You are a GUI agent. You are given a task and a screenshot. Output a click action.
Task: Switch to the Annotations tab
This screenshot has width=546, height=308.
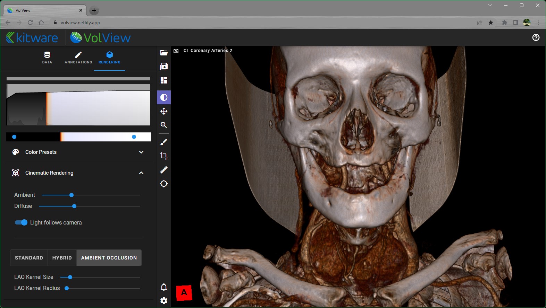78,58
